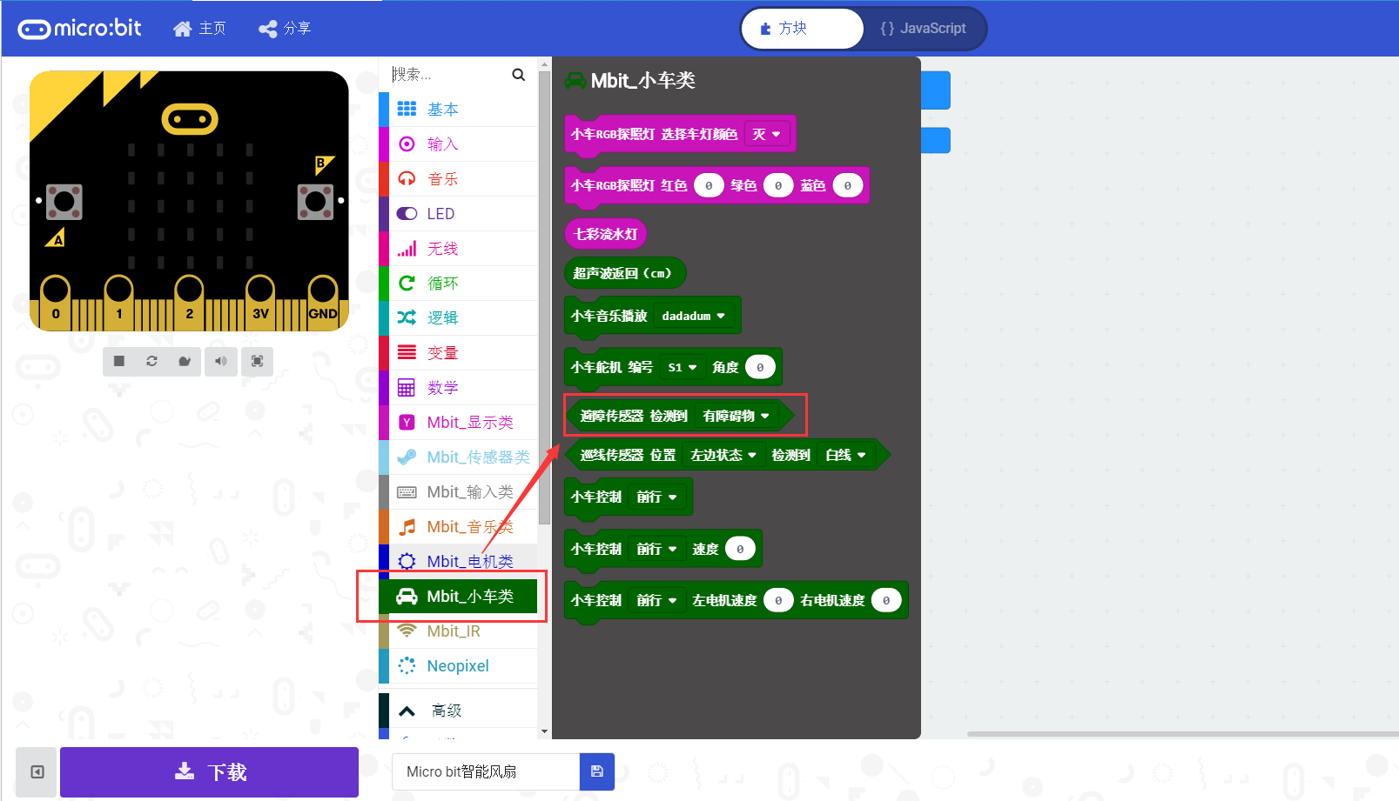Open 前行 dropdown in first 小车控制 block
The width and height of the screenshot is (1399, 801).
click(656, 497)
